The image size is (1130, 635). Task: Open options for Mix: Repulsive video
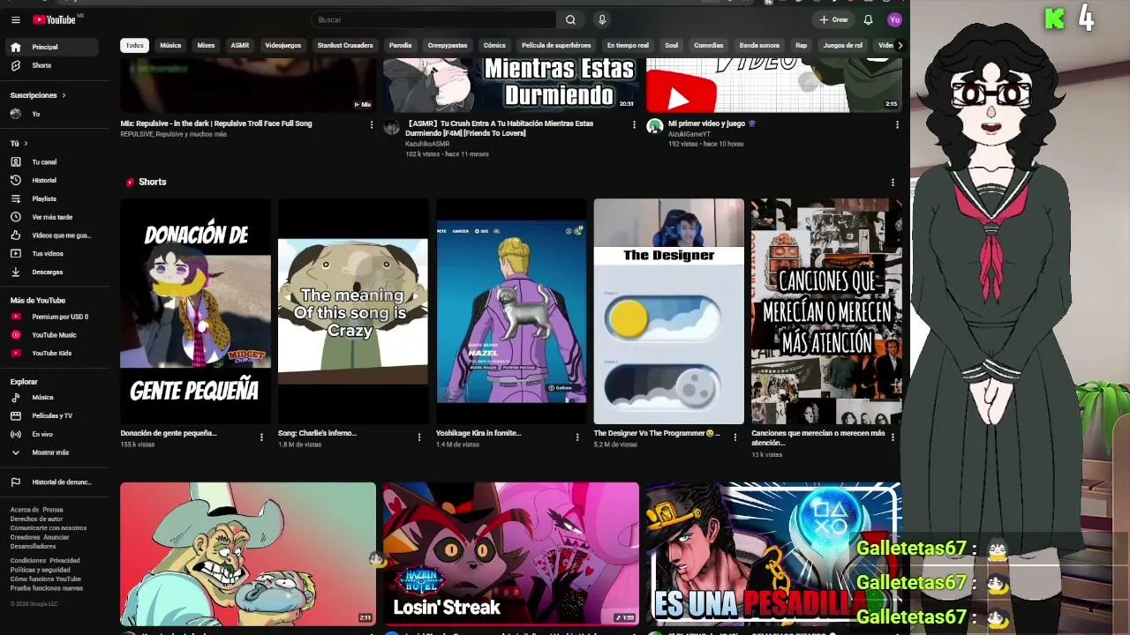[371, 125]
